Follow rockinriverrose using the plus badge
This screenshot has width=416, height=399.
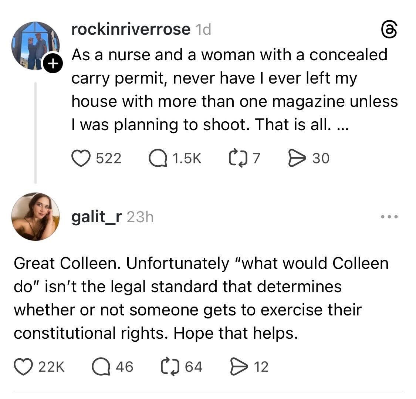coord(53,64)
